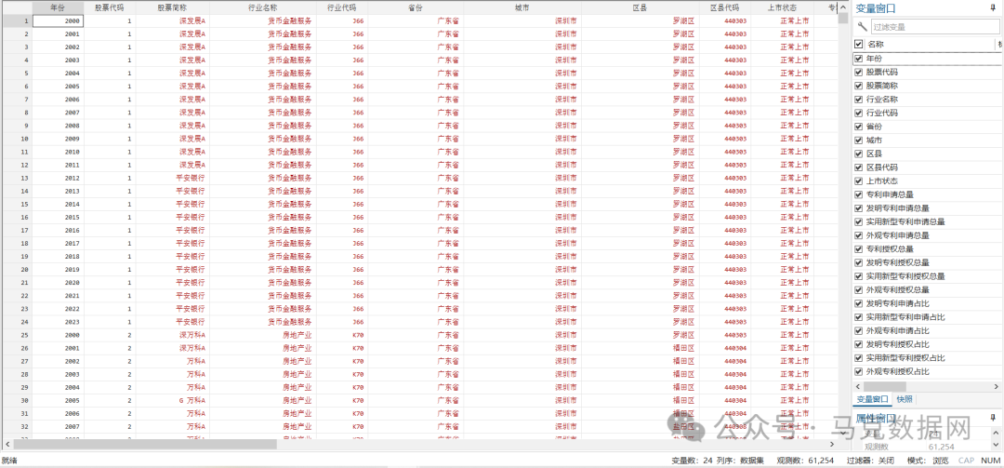This screenshot has width=1004, height=468.
Task: Click the 440304 code cell in row 28
Action: [725, 374]
